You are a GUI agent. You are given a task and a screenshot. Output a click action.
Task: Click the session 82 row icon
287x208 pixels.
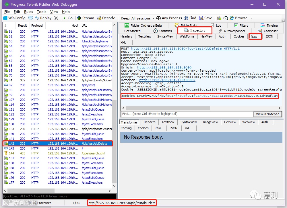[6, 85]
